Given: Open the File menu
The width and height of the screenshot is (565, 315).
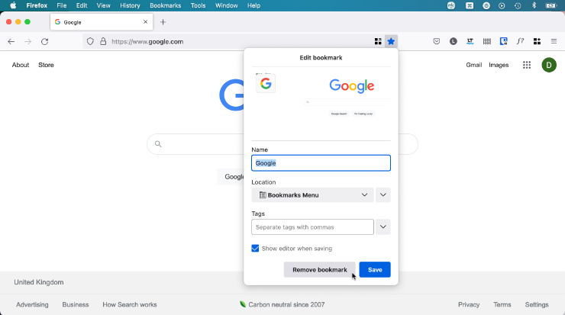Looking at the screenshot, I should [x=62, y=5].
